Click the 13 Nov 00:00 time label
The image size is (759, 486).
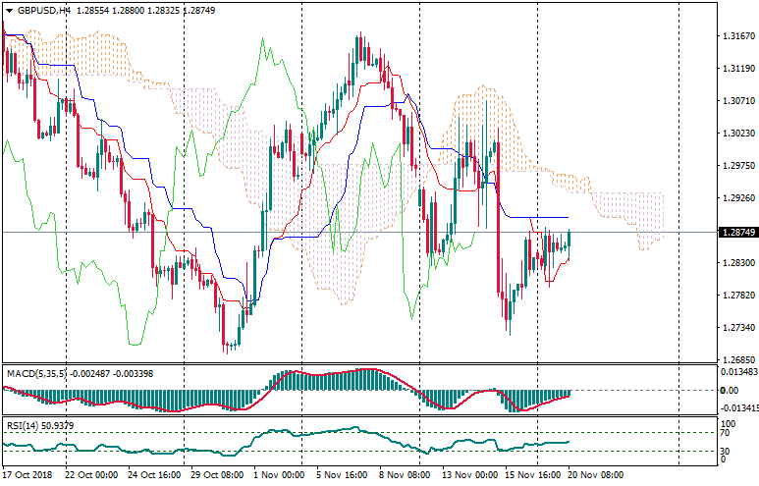[467, 475]
